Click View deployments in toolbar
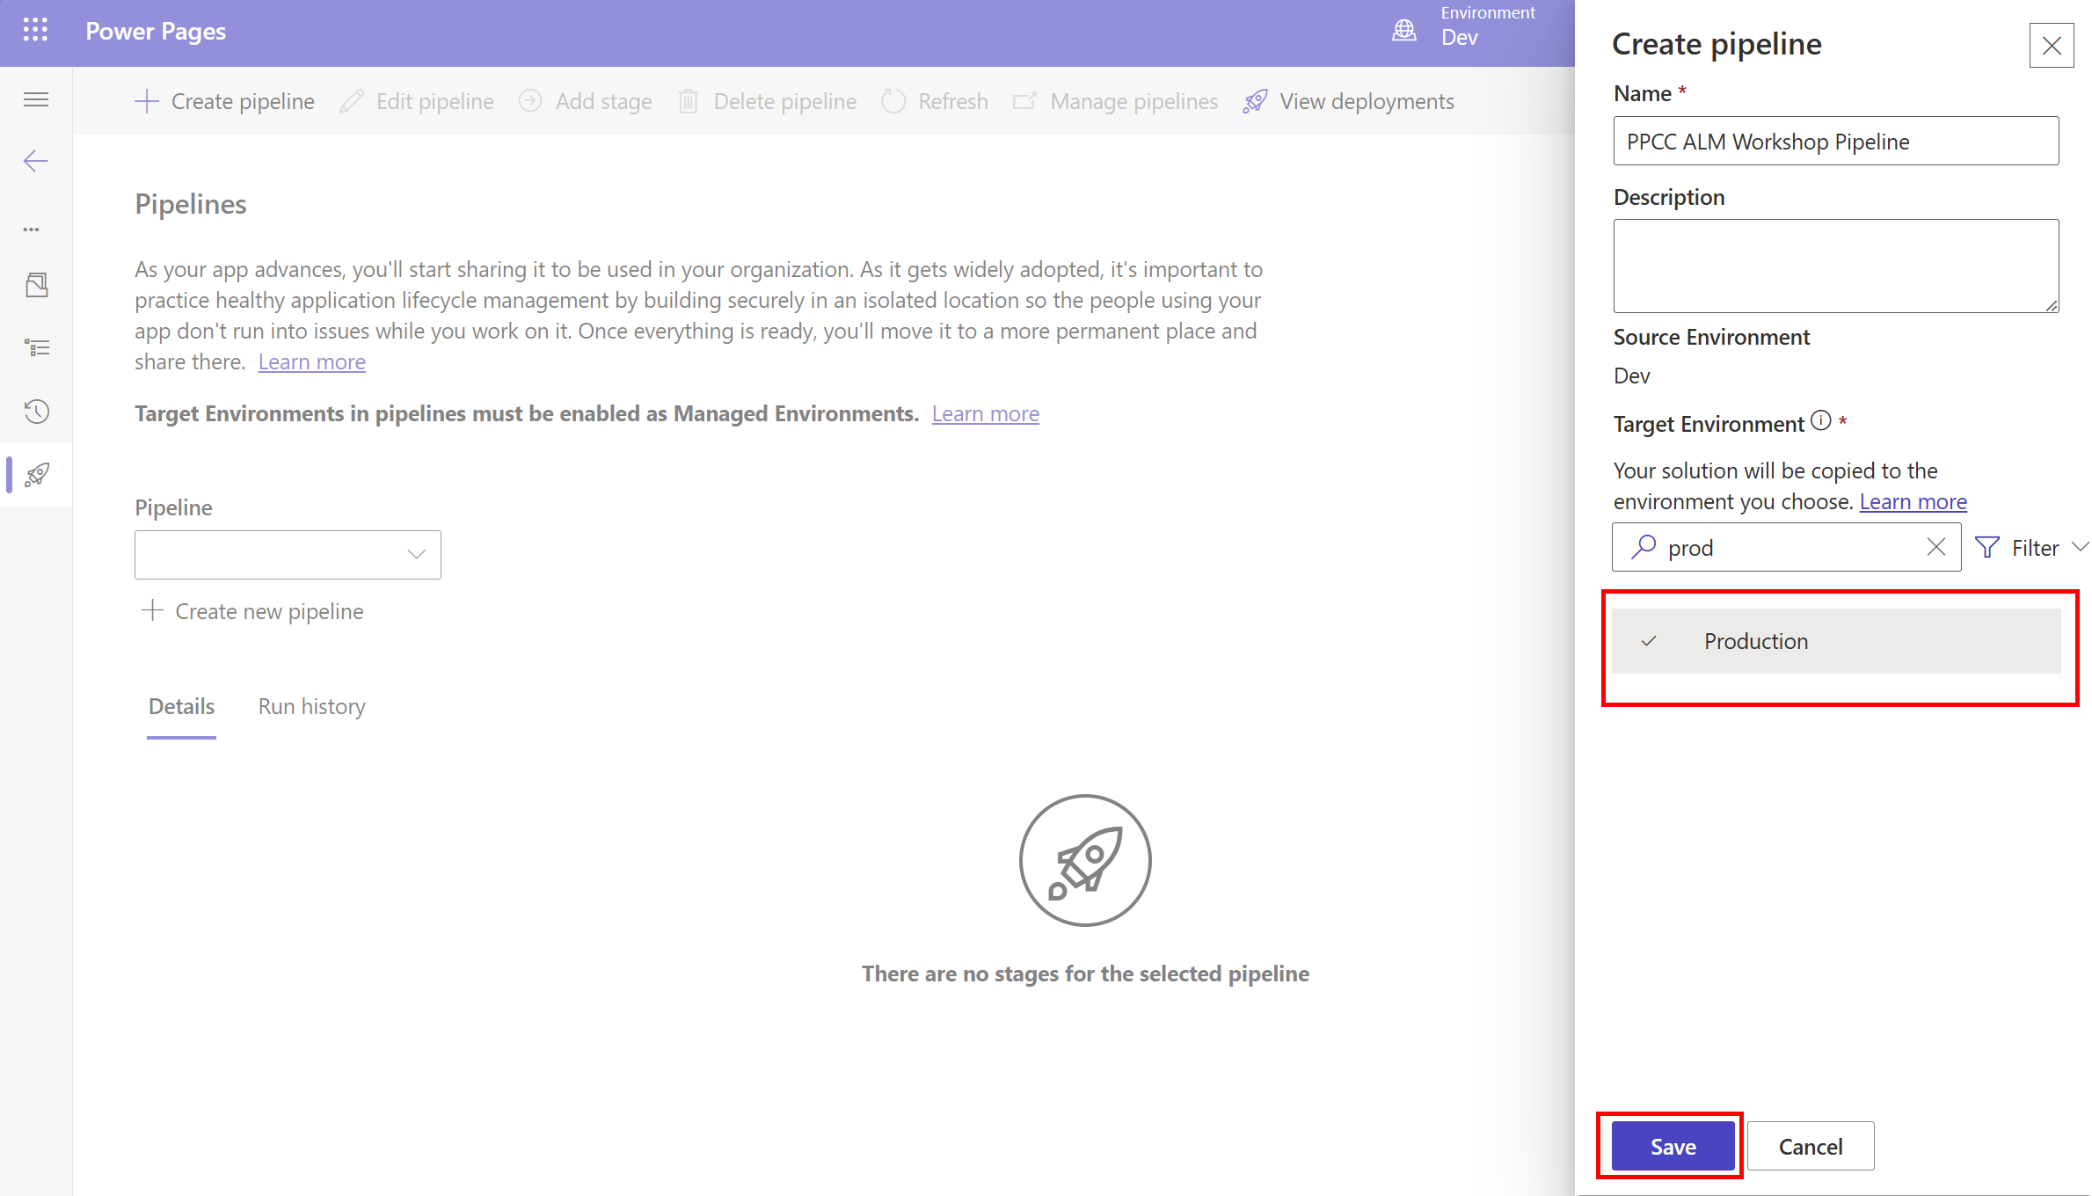 point(1349,101)
